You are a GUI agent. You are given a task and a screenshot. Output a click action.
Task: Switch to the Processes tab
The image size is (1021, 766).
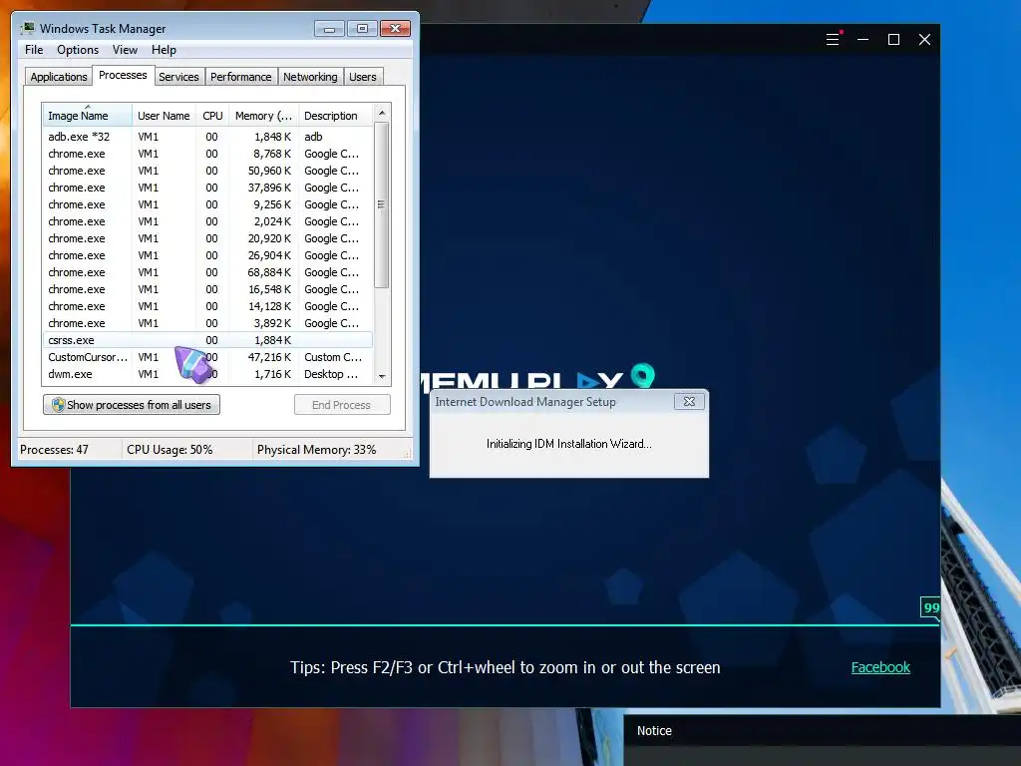pyautogui.click(x=123, y=75)
